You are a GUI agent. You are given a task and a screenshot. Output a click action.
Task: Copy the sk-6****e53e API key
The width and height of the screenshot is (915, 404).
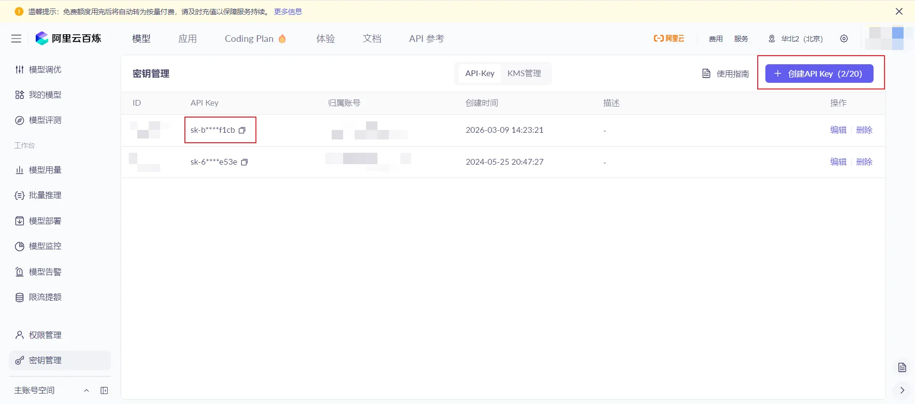point(244,162)
